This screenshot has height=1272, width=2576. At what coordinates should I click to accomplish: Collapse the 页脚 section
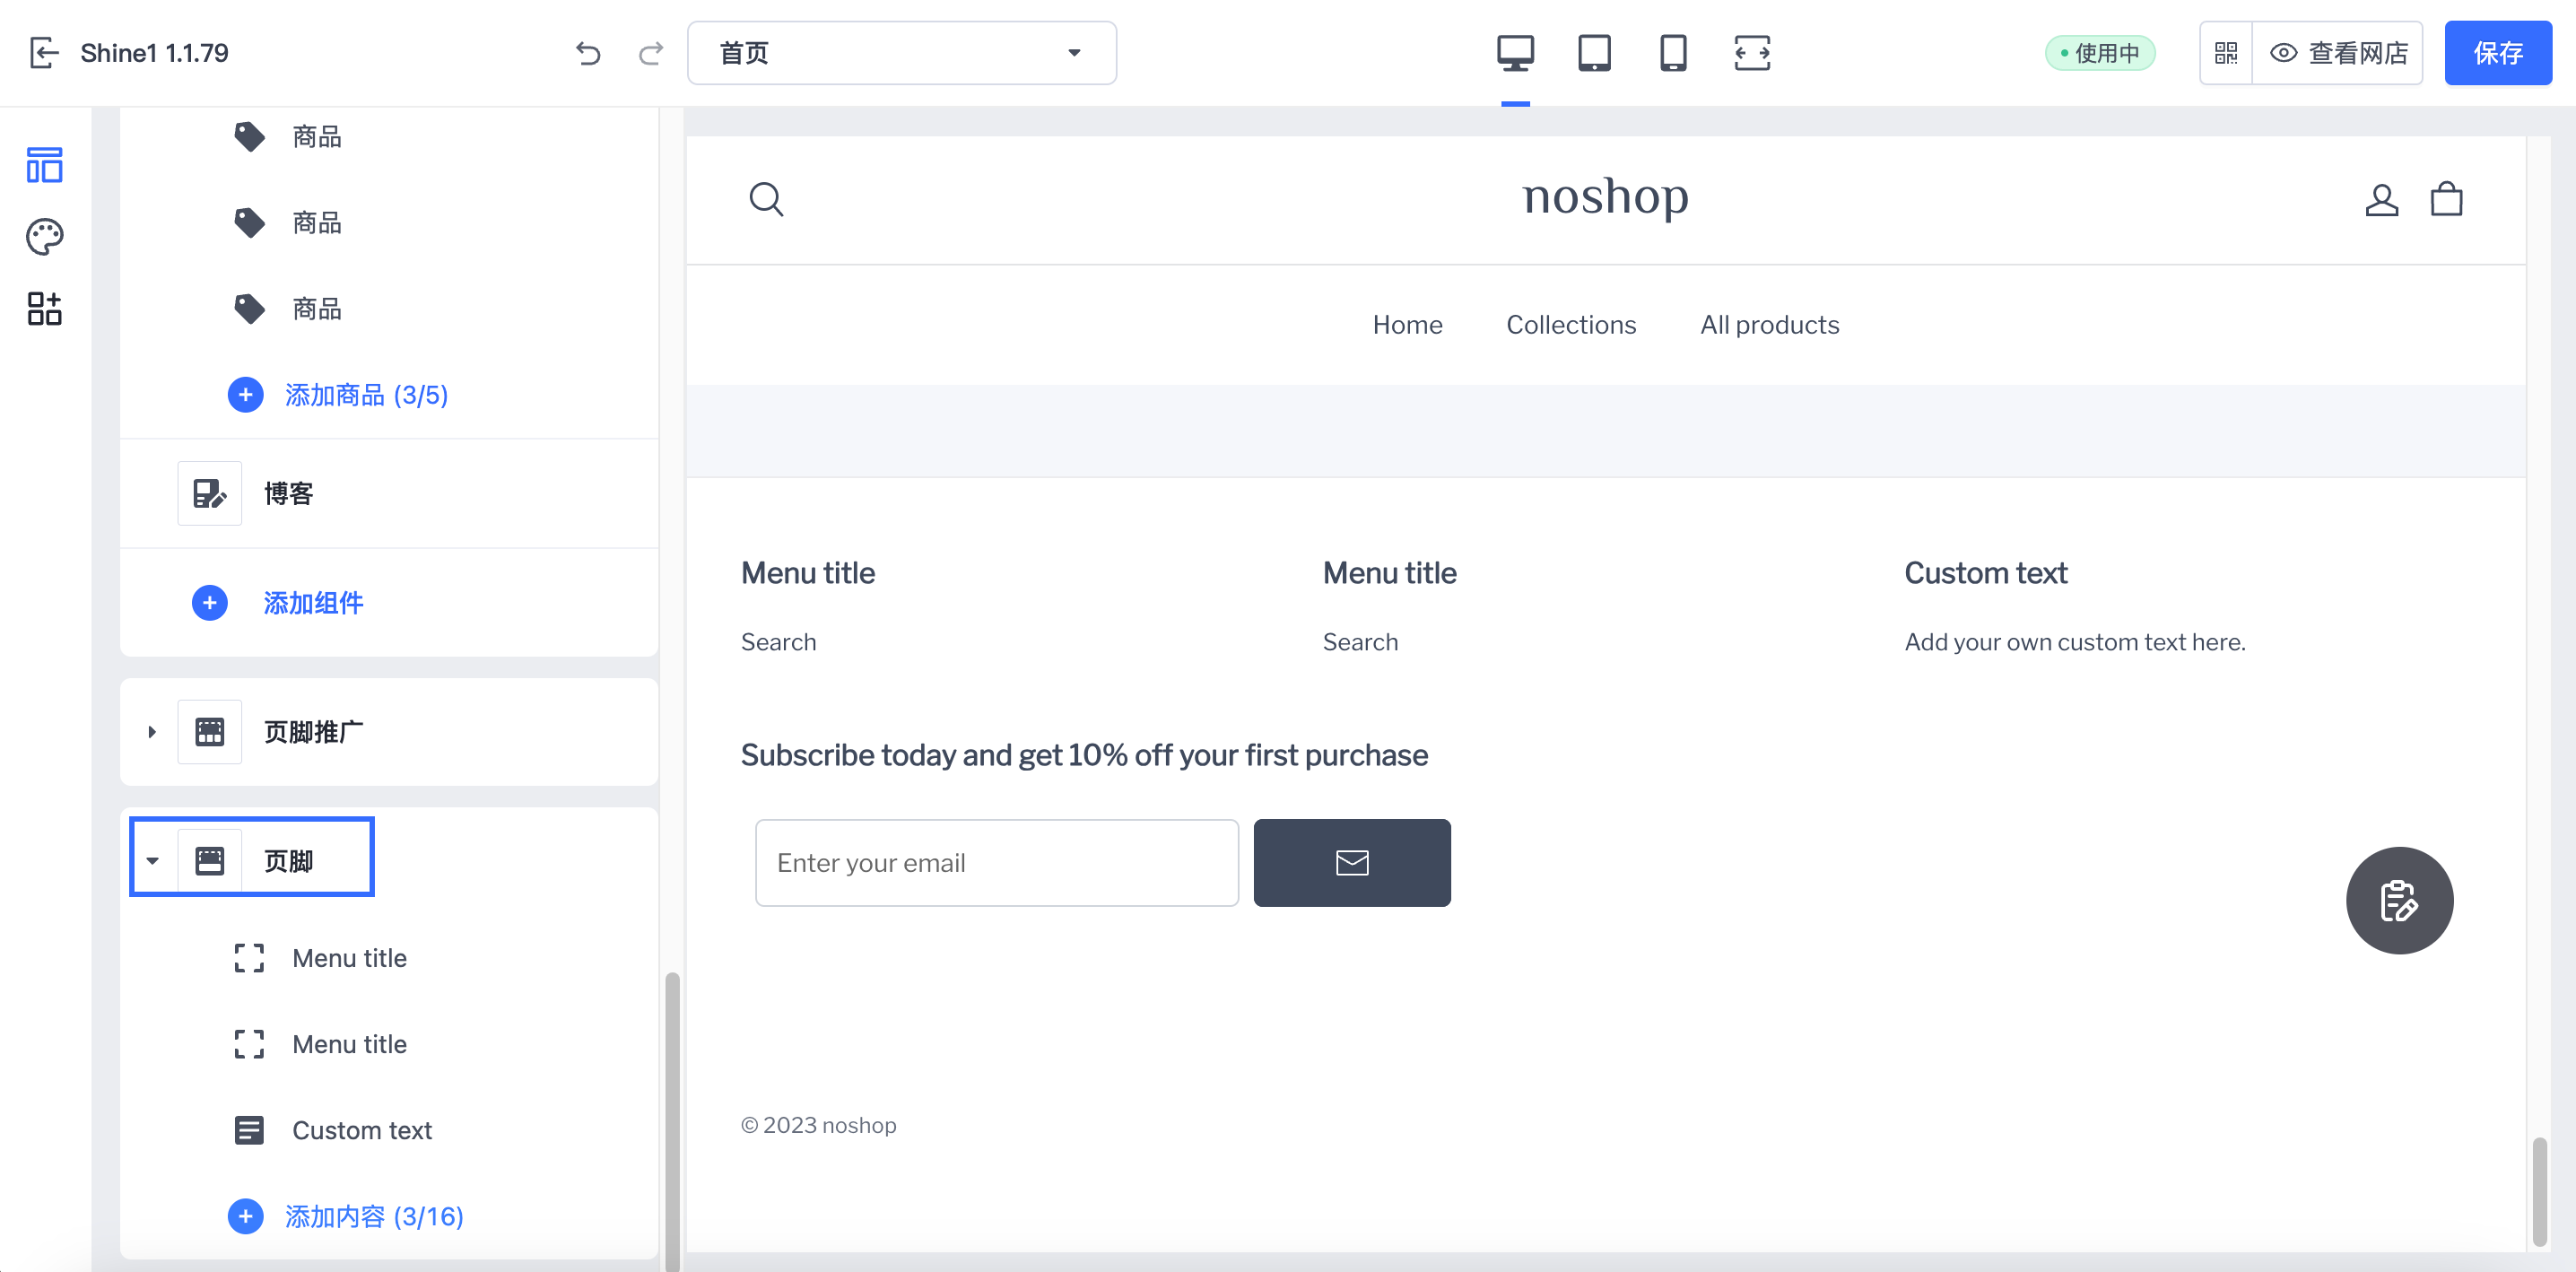click(x=152, y=861)
